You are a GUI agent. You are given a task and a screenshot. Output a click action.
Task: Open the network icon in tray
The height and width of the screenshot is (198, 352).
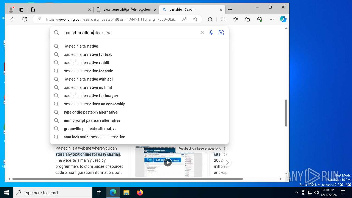310,193
